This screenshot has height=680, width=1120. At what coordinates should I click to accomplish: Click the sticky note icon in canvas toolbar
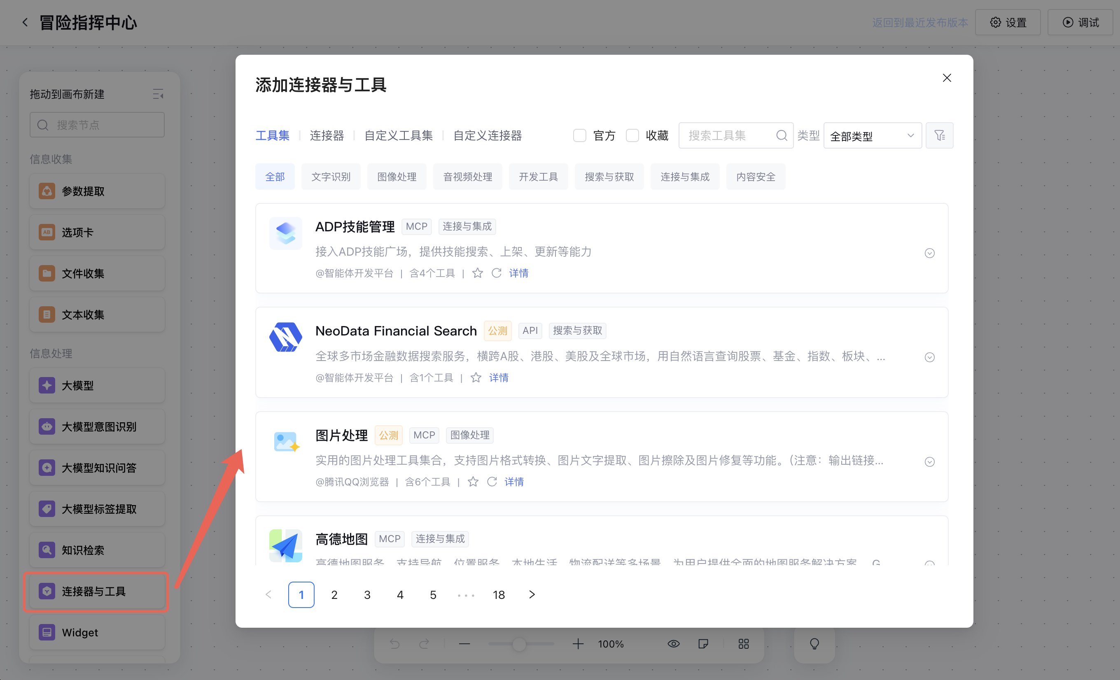[x=703, y=644]
